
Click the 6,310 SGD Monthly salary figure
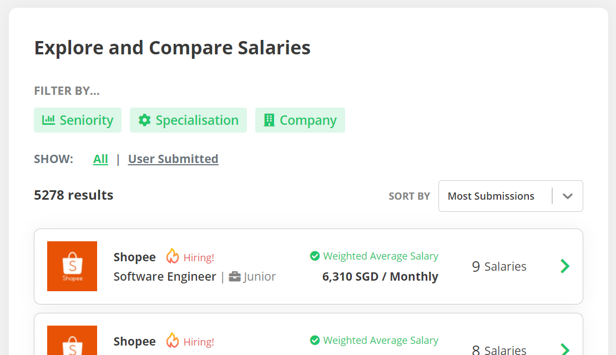(380, 276)
